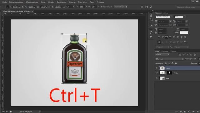The width and height of the screenshot is (200, 113).
Task: Open layer styles fx icon at panel bottom
Action: tap(181, 112)
